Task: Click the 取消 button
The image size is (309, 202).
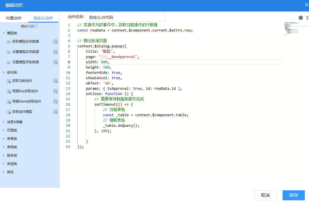Action: 265,195
